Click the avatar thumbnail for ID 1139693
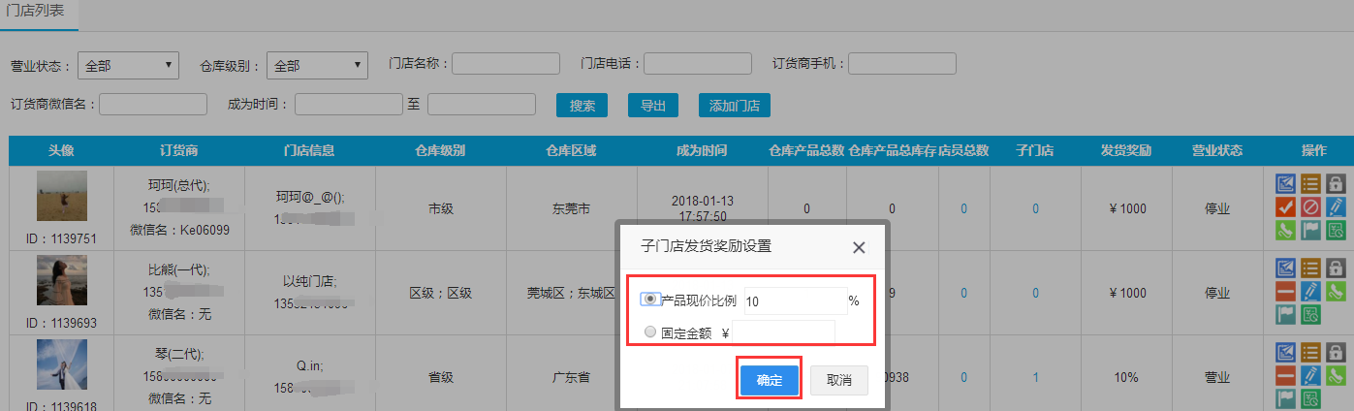Screen dimensions: 1354x411 62,280
